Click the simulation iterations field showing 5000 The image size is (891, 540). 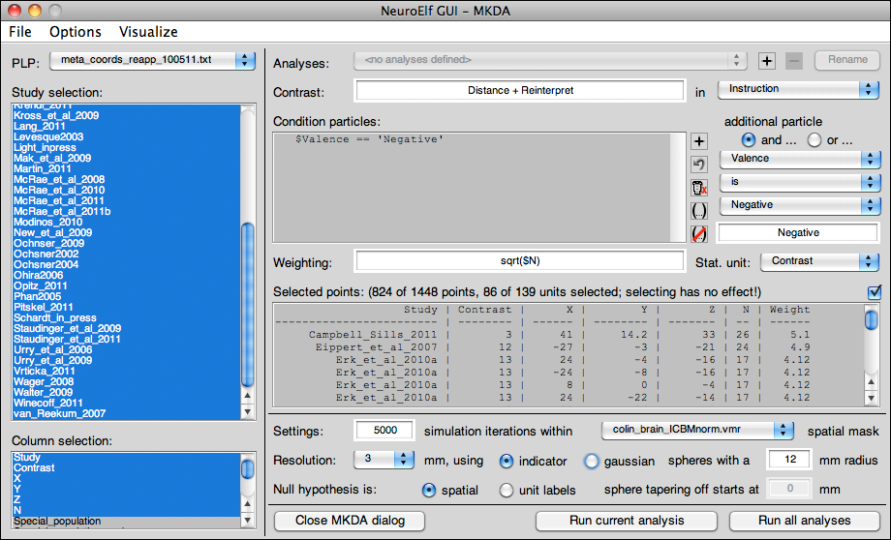(384, 431)
